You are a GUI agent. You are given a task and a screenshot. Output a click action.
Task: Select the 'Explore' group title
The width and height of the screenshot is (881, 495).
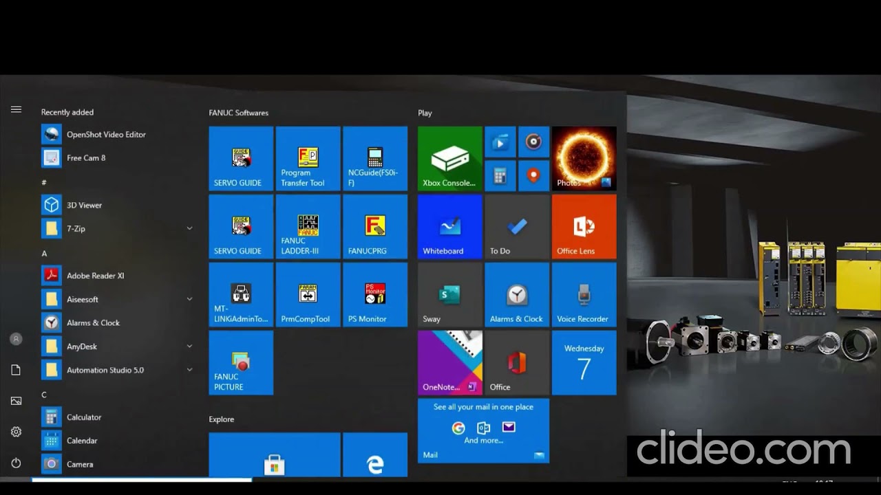(222, 419)
